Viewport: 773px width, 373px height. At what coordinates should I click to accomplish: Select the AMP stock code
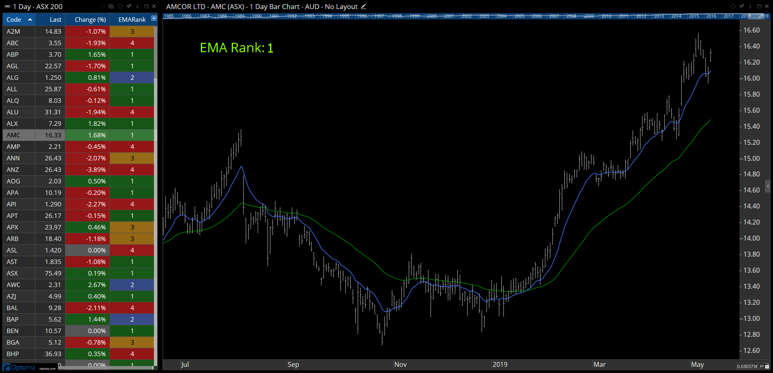tap(13, 146)
